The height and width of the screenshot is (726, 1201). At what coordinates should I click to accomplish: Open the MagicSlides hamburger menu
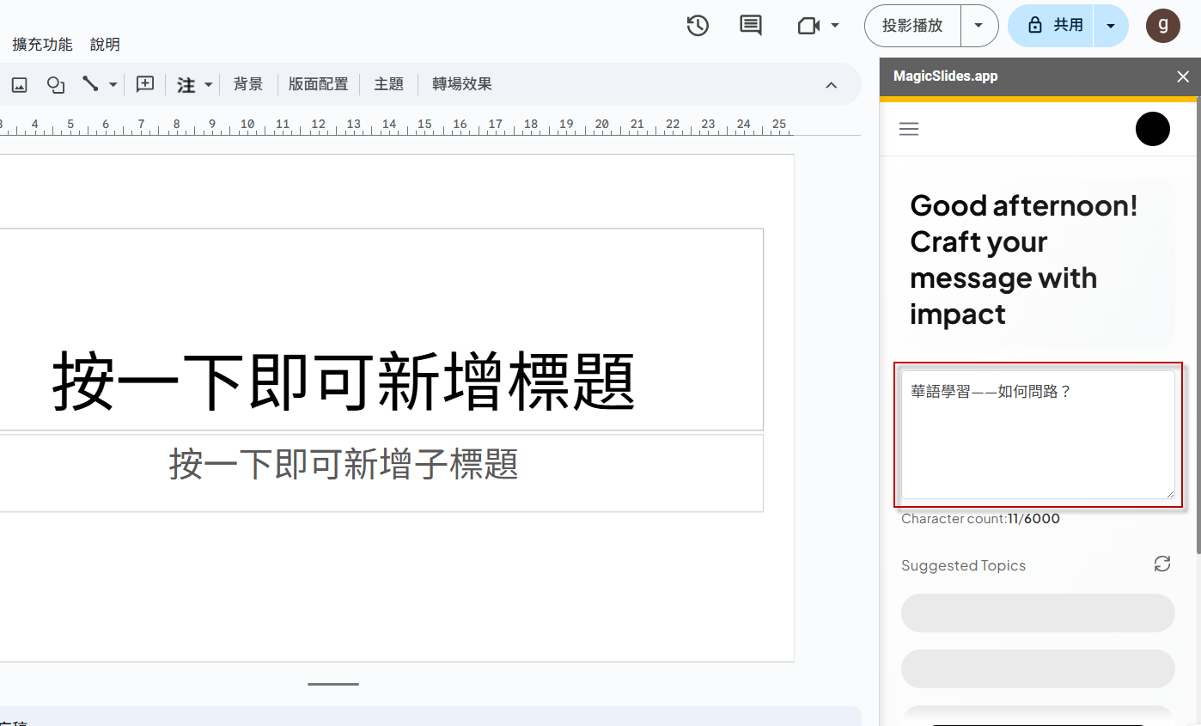(908, 129)
